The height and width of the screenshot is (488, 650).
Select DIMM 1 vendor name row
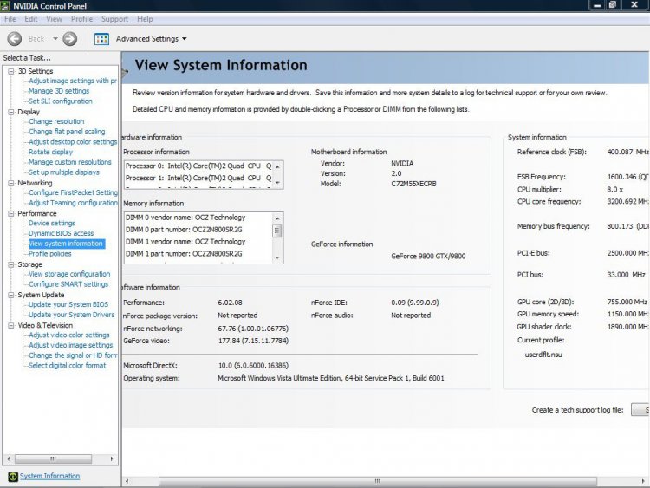click(185, 241)
